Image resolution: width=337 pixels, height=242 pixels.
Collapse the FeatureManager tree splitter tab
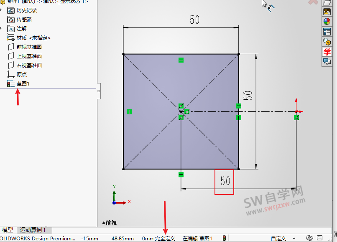pos(99,91)
